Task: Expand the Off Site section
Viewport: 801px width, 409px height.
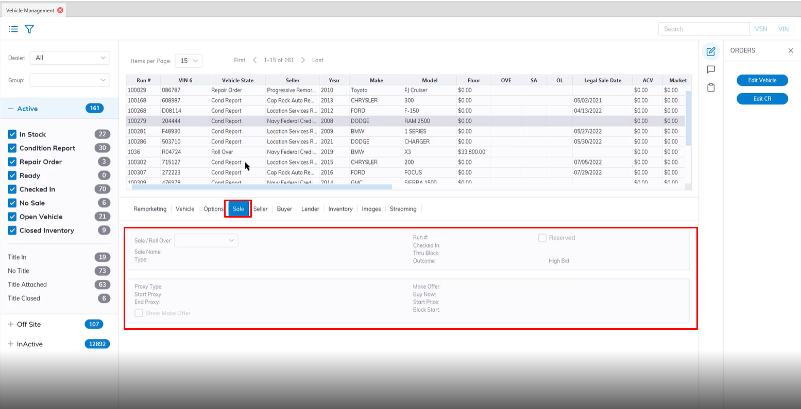Action: pos(11,325)
